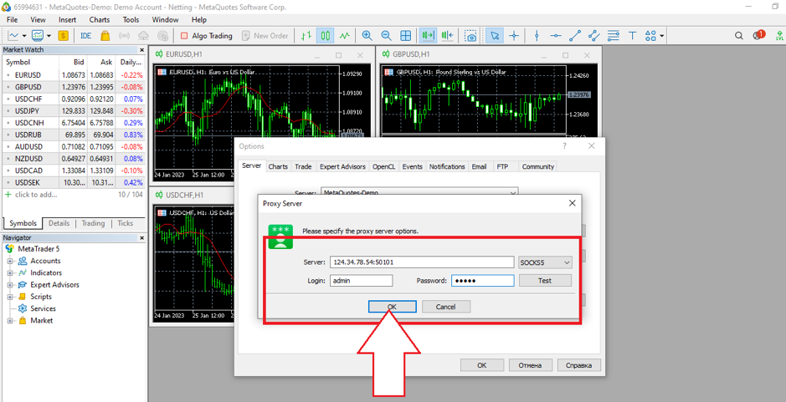Open the Market shopping bag icon

(105, 36)
